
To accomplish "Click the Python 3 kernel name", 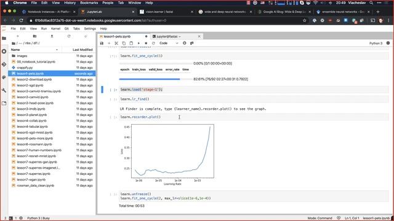I will [x=376, y=43].
